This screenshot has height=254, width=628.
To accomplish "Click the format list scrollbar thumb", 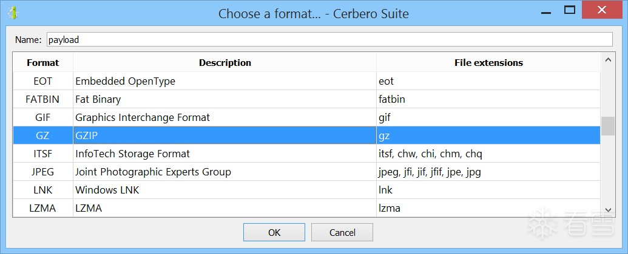I will (x=607, y=126).
